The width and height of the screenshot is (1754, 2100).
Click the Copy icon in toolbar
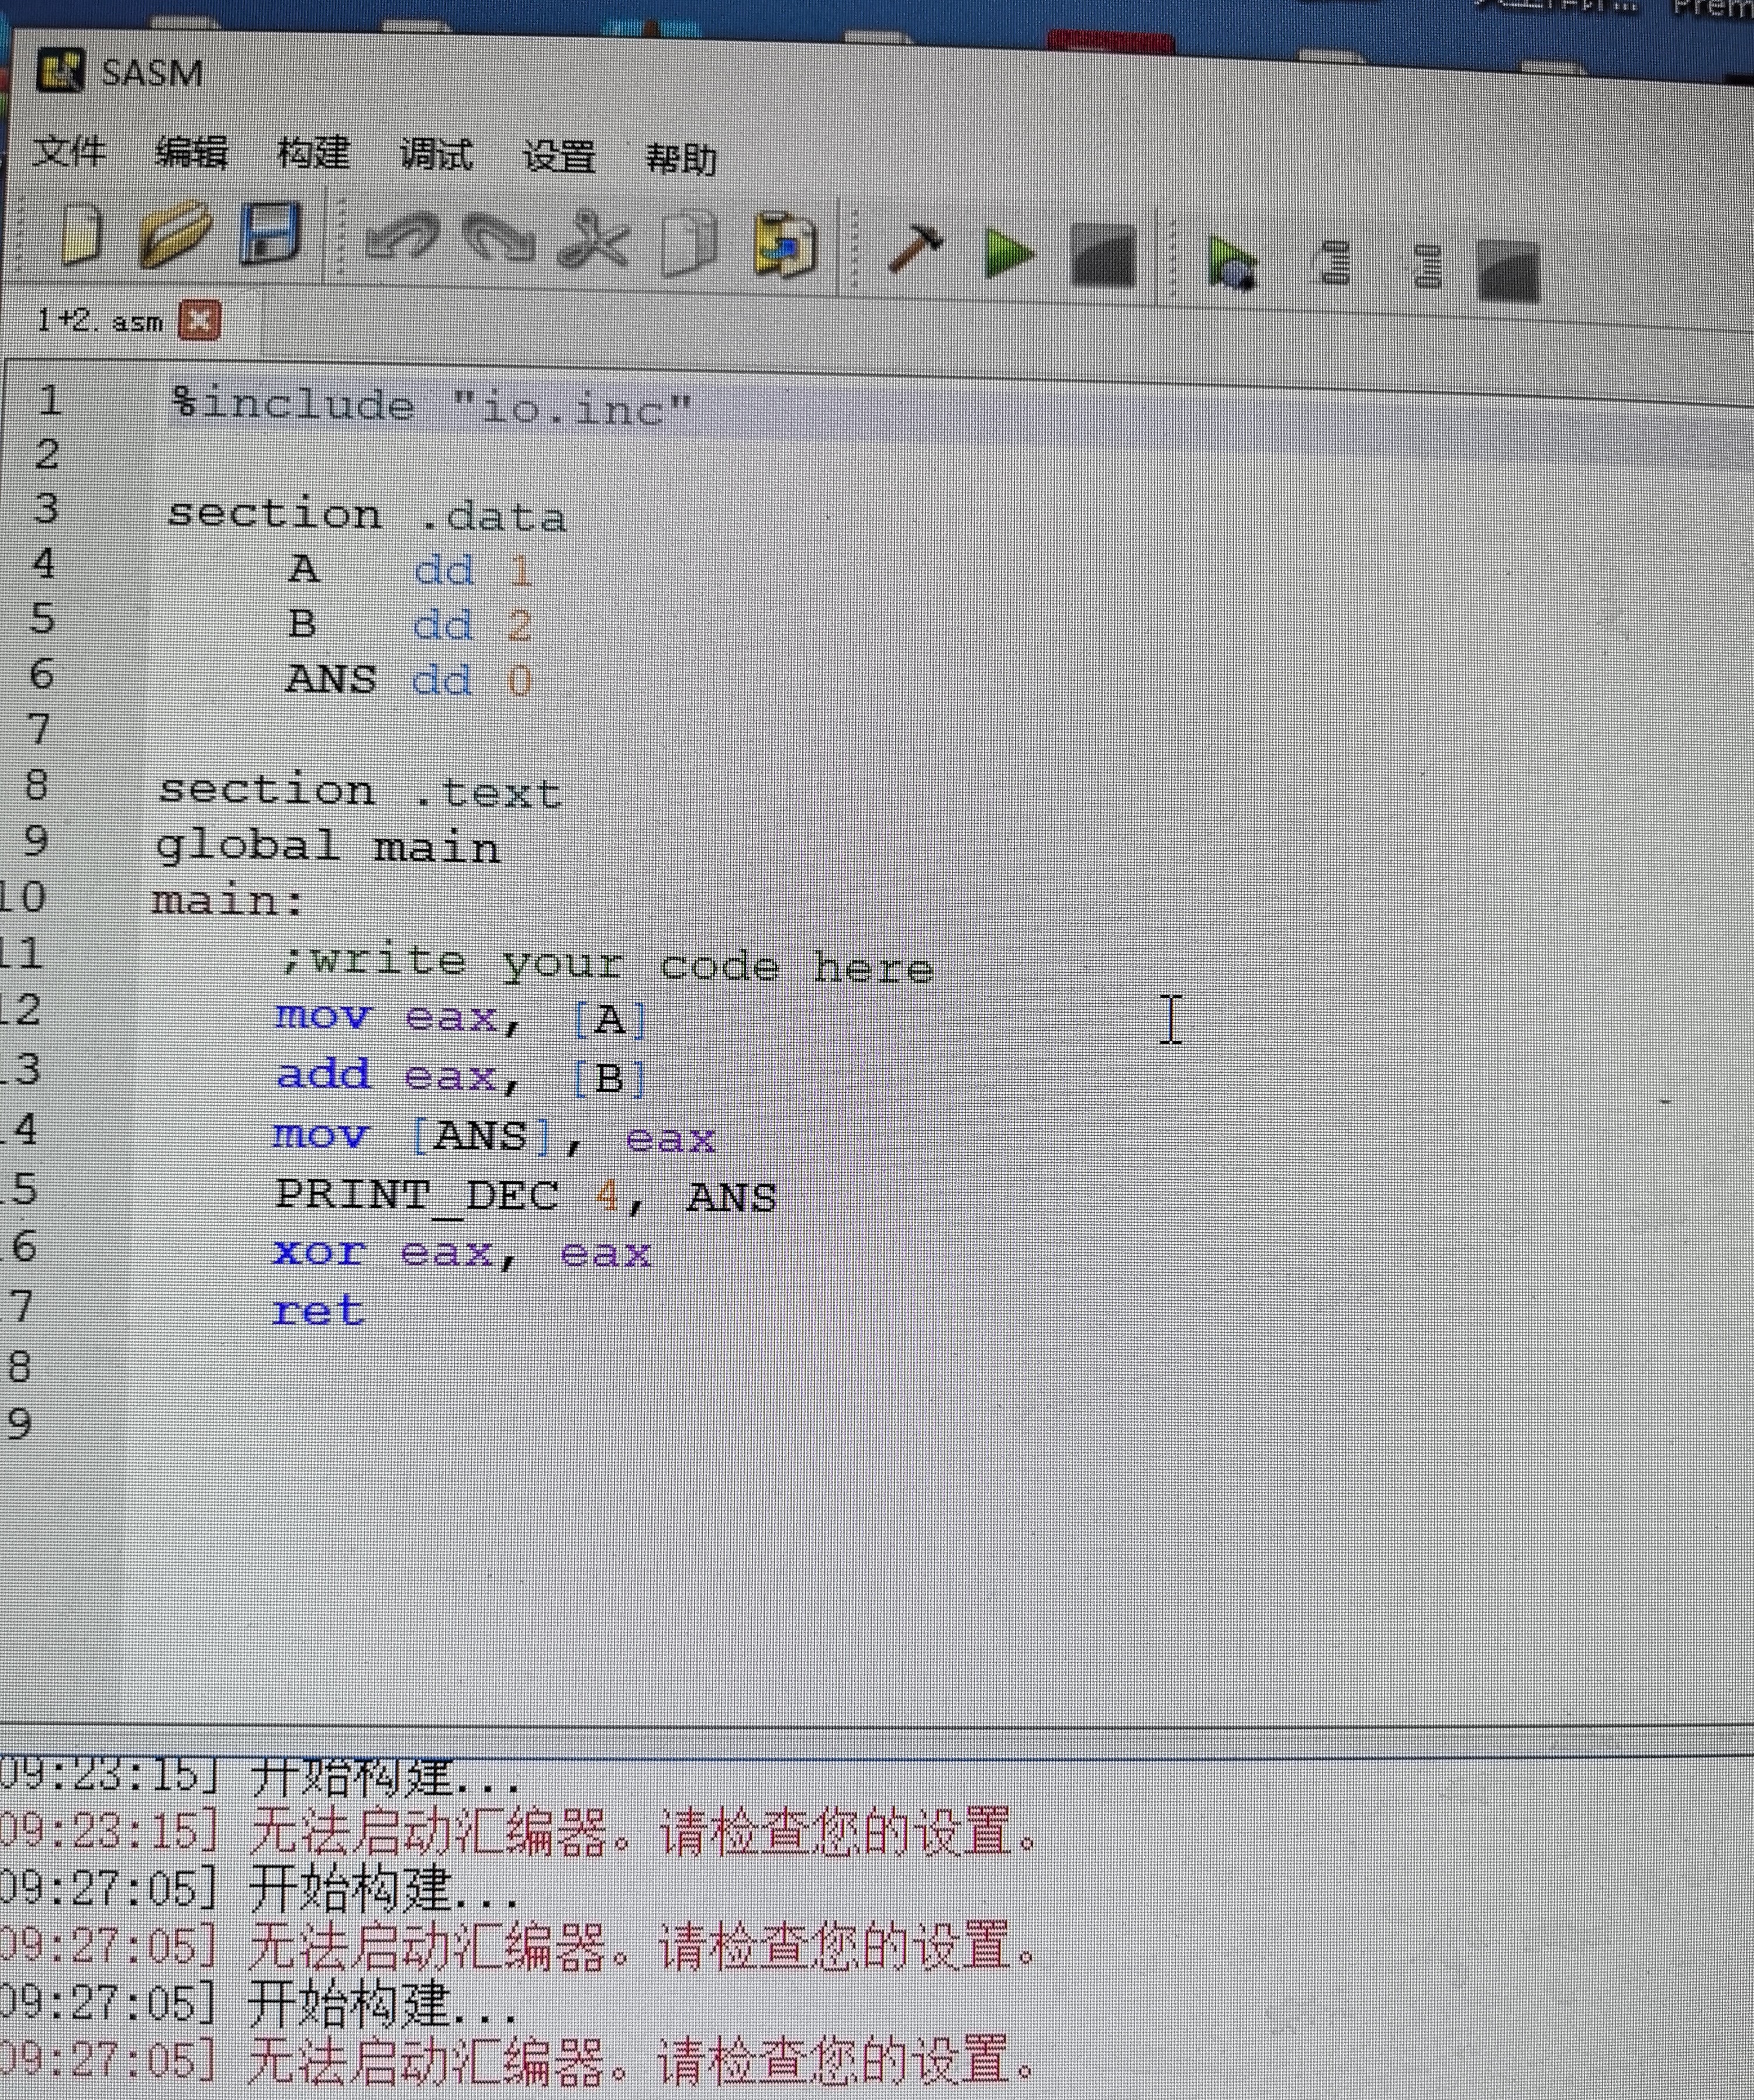689,244
